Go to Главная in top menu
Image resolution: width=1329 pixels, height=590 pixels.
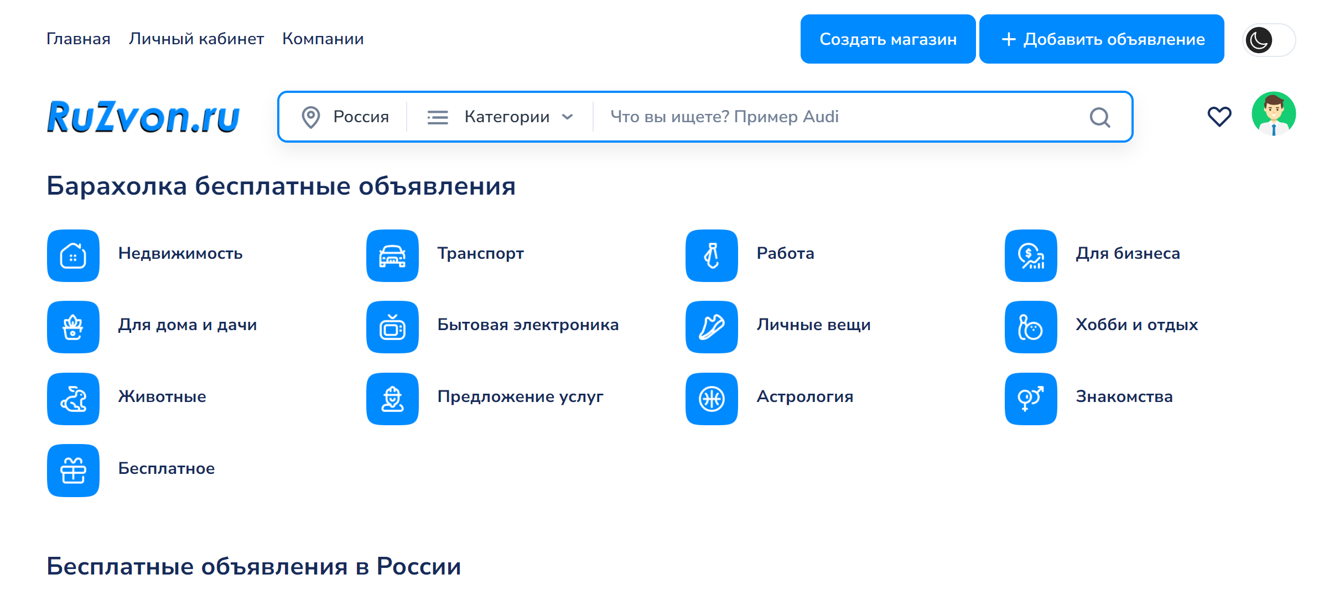(x=78, y=39)
